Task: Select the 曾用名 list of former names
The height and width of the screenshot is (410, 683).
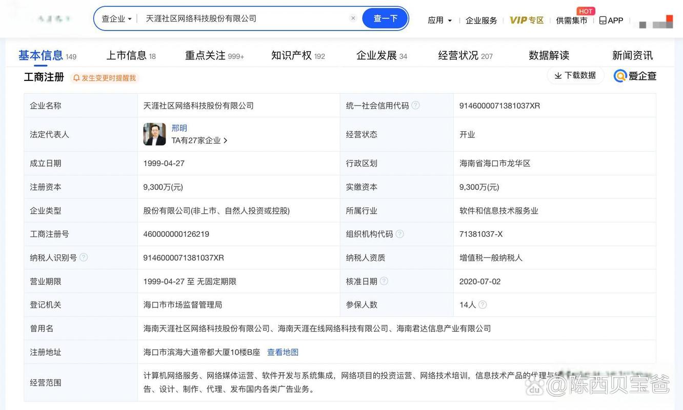Action: (x=317, y=329)
